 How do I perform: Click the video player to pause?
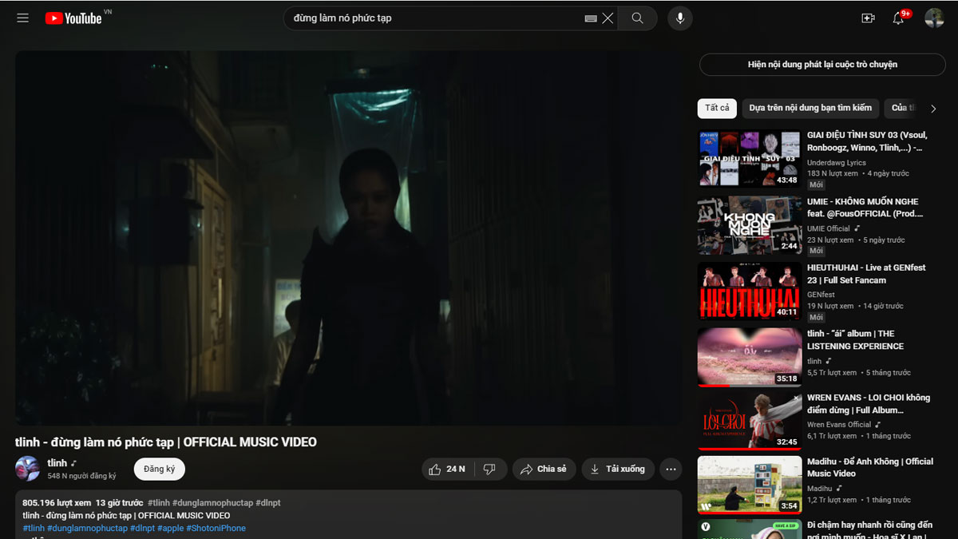pos(348,238)
